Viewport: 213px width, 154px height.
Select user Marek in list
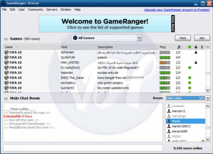tap(185, 121)
